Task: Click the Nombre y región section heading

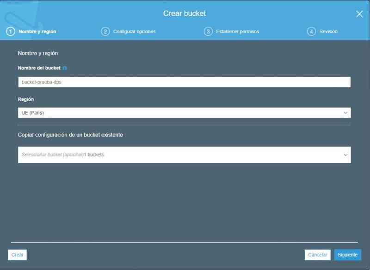Action: point(38,53)
